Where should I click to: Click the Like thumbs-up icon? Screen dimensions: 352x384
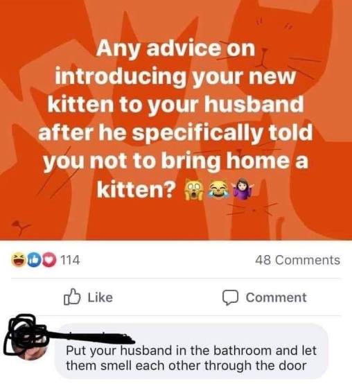point(72,297)
